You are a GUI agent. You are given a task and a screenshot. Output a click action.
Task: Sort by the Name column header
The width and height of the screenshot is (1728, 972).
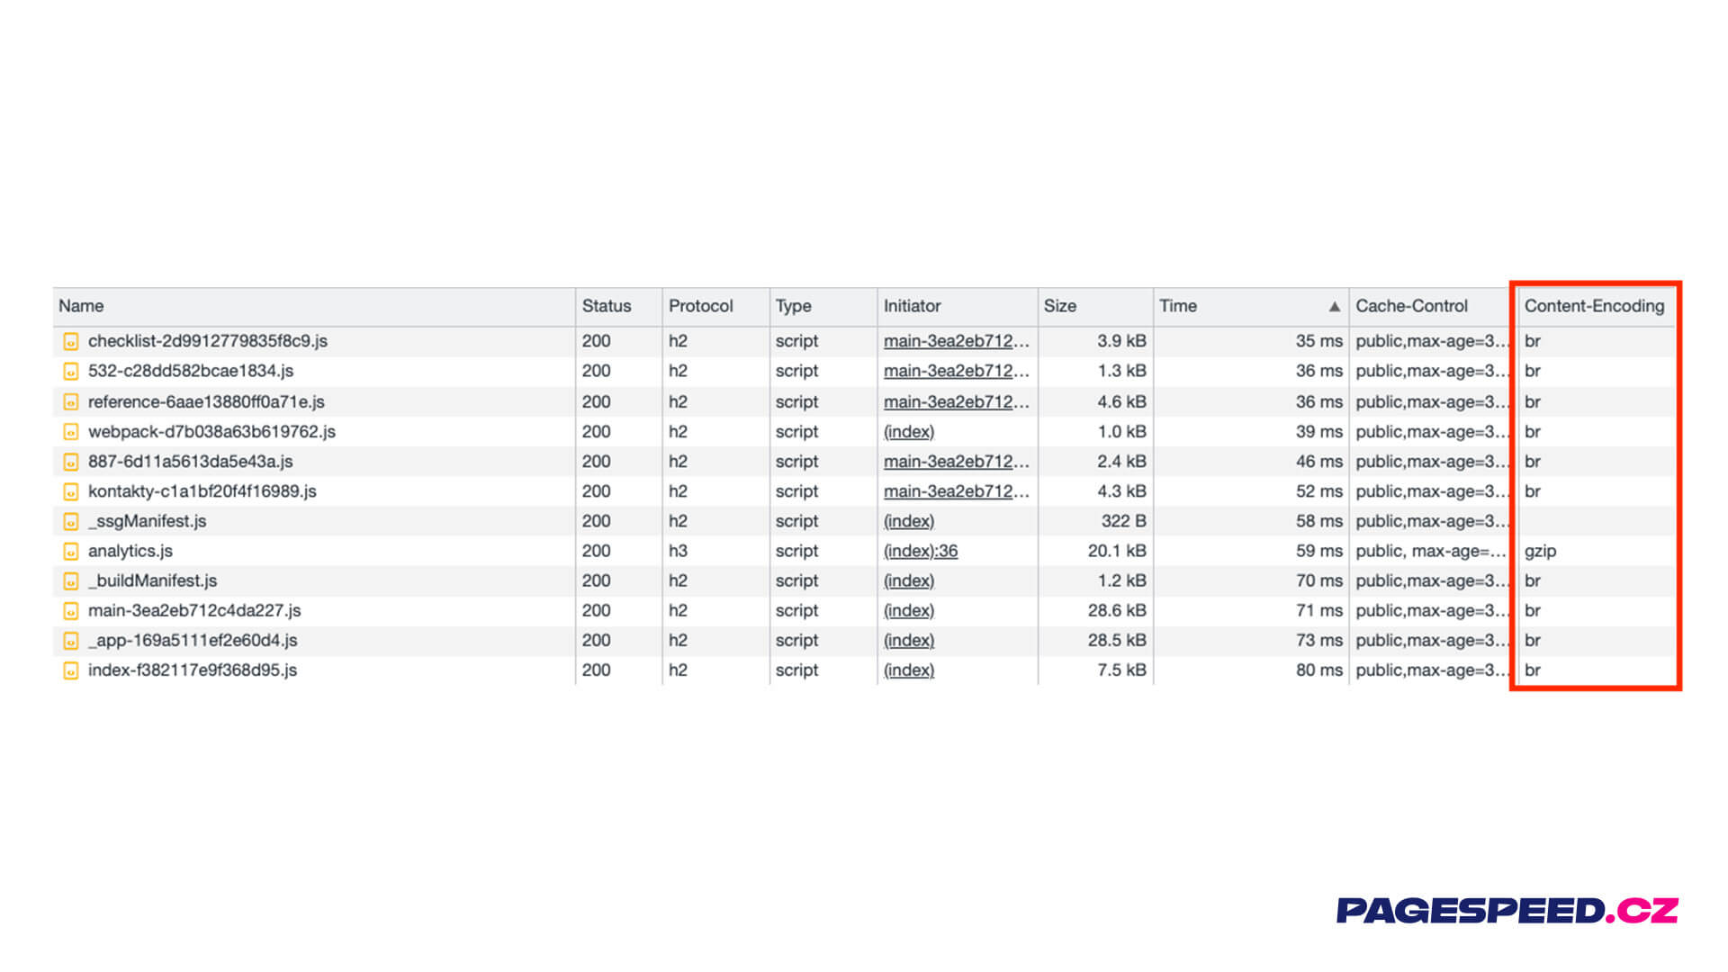81,306
